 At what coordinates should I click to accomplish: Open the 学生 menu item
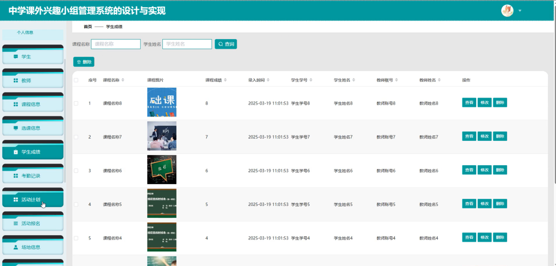pos(33,56)
